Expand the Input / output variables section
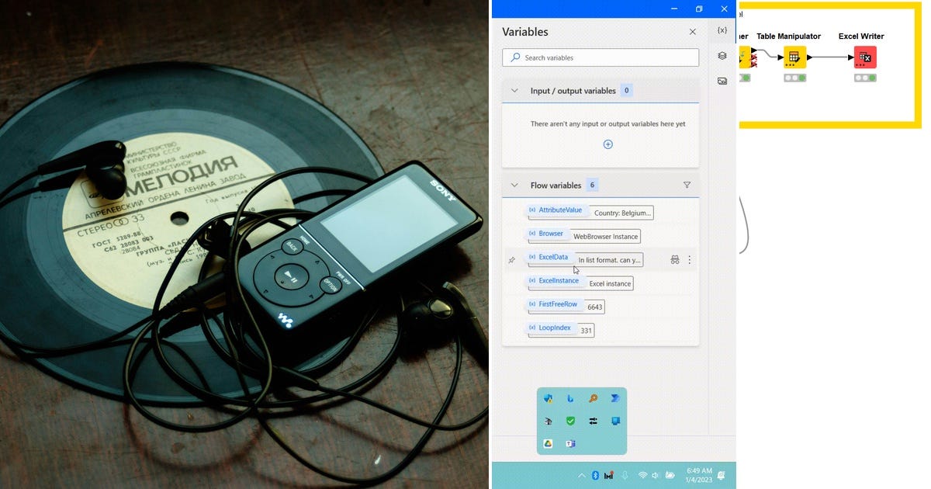Image resolution: width=931 pixels, height=489 pixels. pos(514,90)
